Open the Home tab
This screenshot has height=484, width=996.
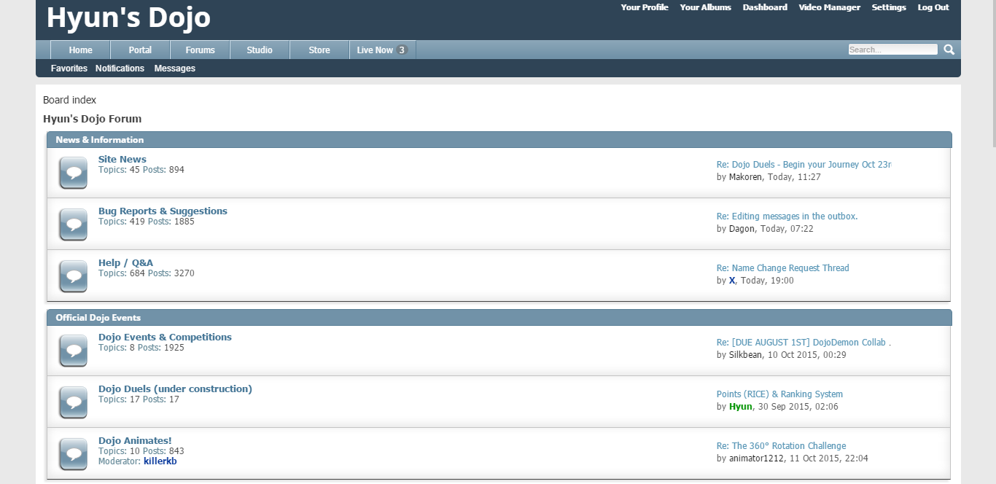click(81, 50)
